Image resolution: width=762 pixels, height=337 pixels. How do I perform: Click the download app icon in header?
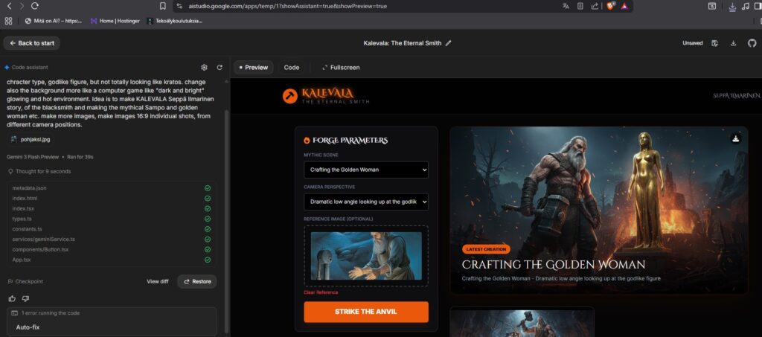(x=733, y=43)
